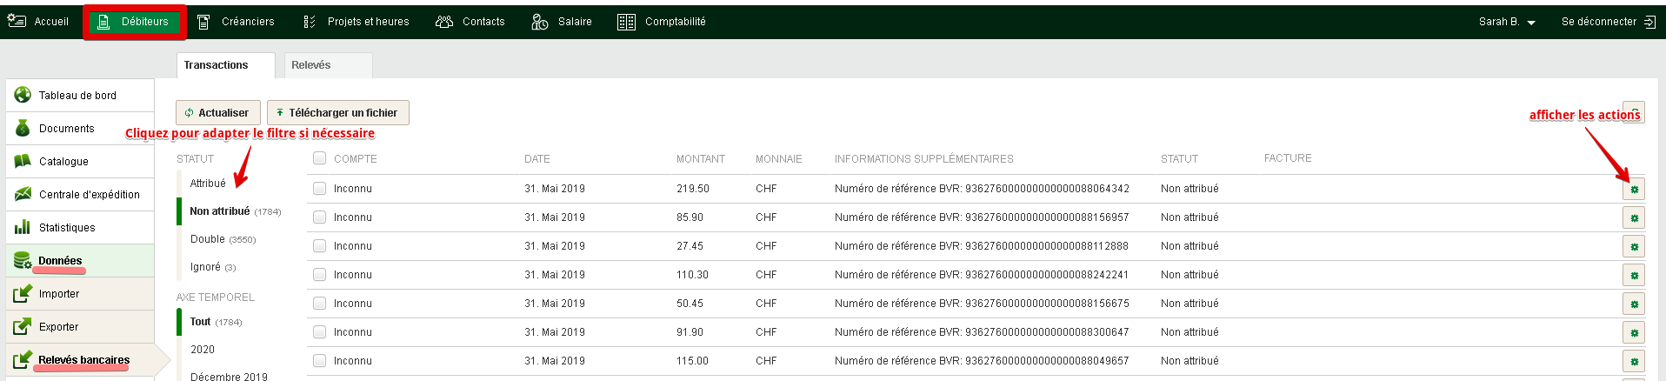Click the Centrale d'expédition envelope icon
Screen dimensions: 1666x381
pos(23,194)
